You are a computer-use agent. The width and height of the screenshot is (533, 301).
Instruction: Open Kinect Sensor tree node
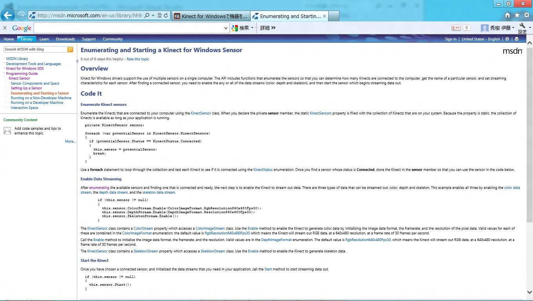[x=19, y=78]
